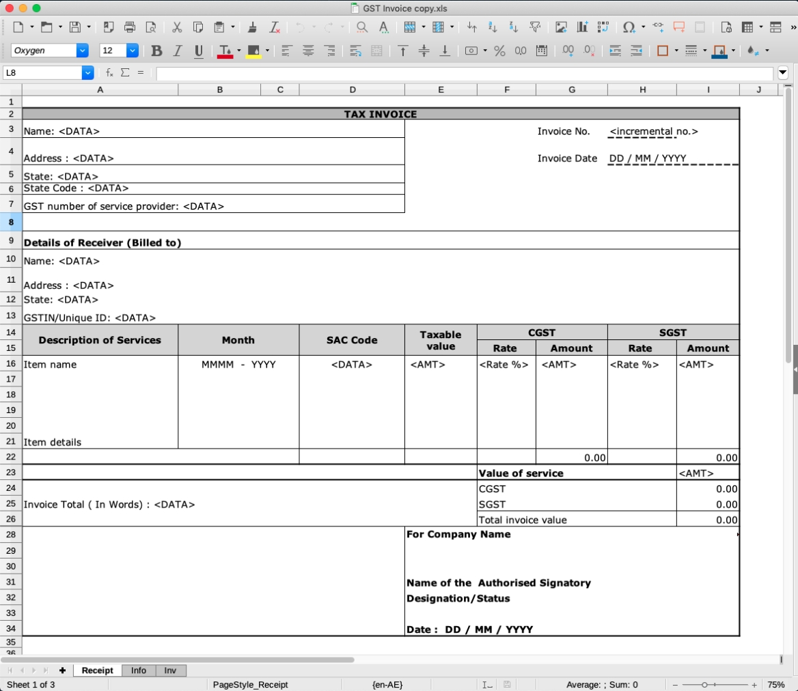Toggle center vertically alignment
The image size is (798, 691).
(x=424, y=51)
